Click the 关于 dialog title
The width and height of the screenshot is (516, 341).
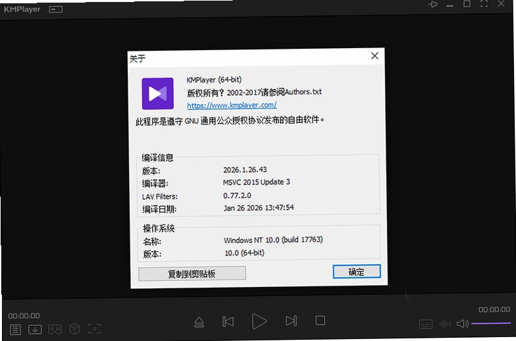point(138,59)
